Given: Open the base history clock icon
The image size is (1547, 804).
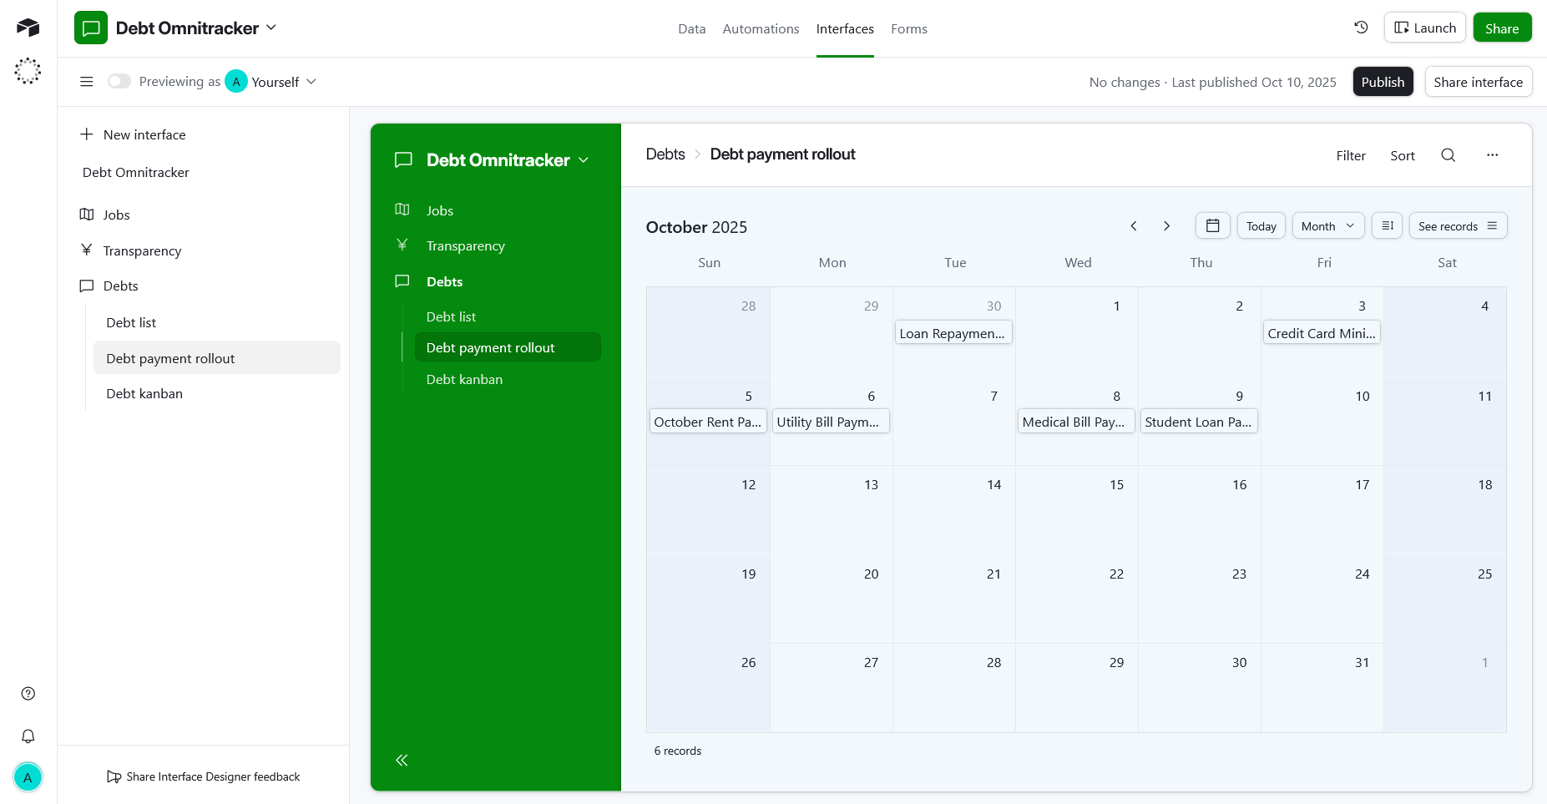Looking at the screenshot, I should point(1361,28).
